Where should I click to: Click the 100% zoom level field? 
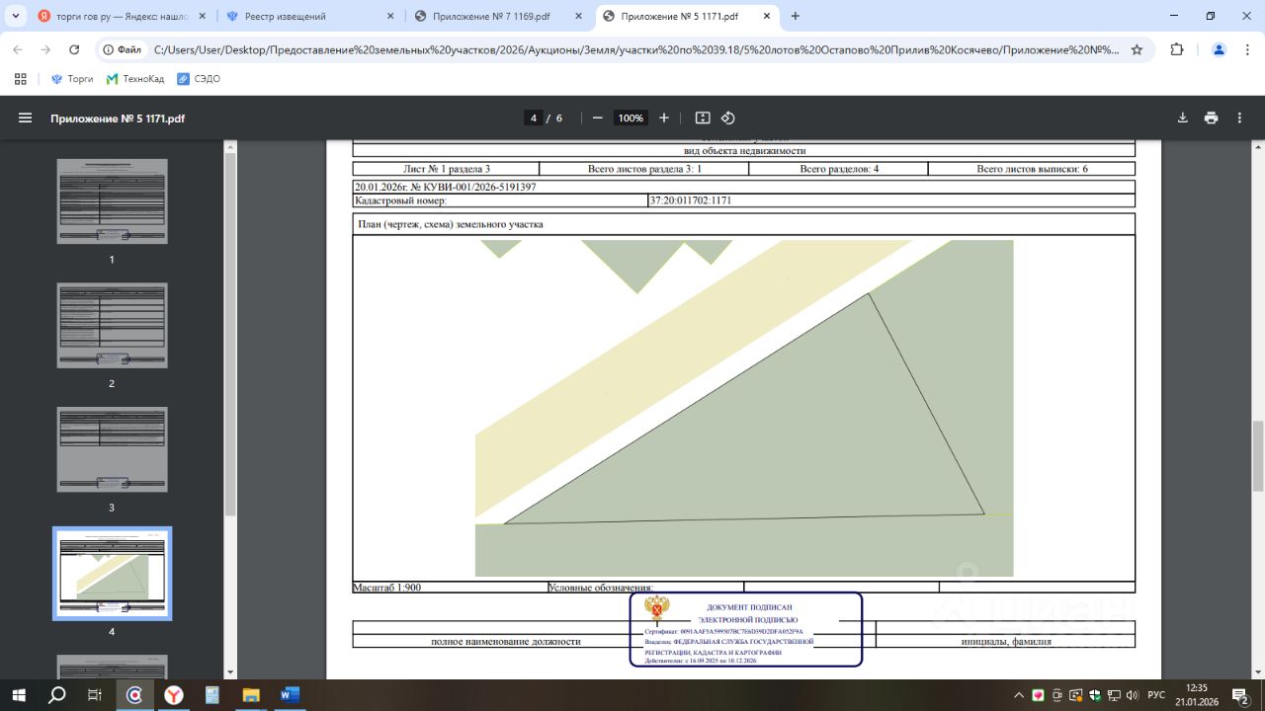(631, 118)
